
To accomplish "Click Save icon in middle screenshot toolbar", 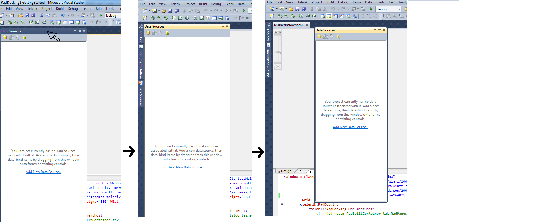I will tap(170, 11).
